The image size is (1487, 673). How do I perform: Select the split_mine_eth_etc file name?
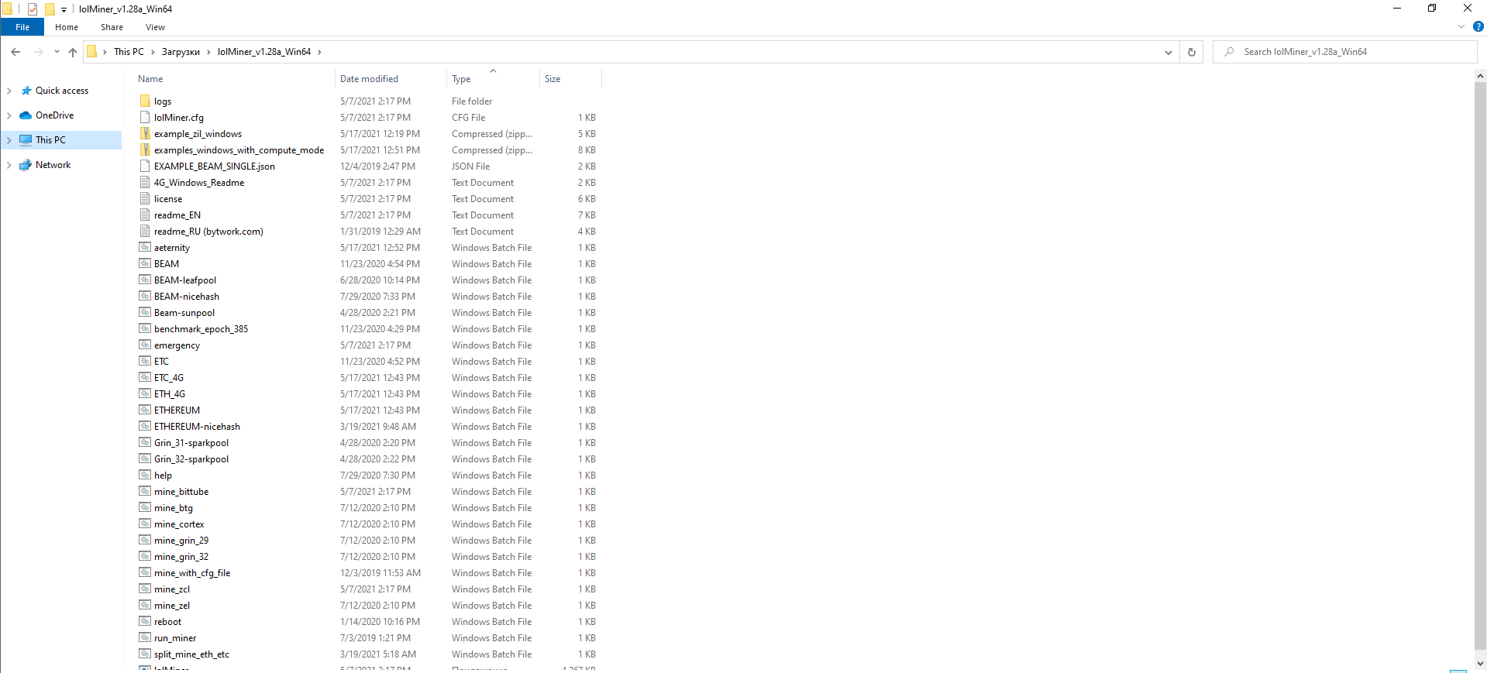191,654
